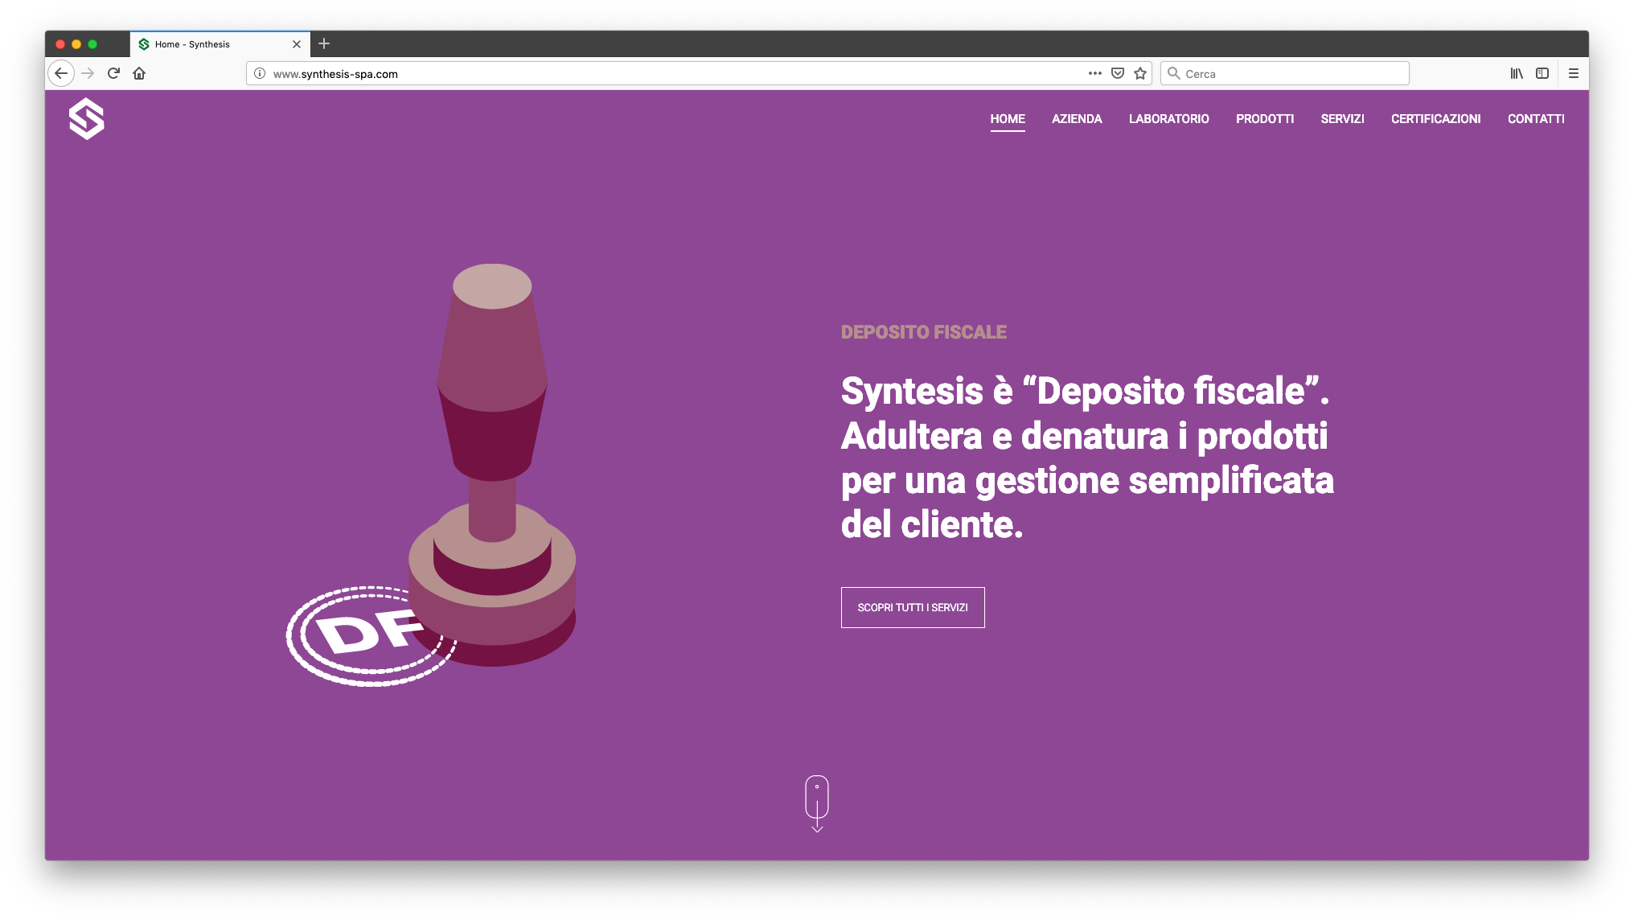
Task: Show the library bookshelf icon
Action: (1517, 73)
